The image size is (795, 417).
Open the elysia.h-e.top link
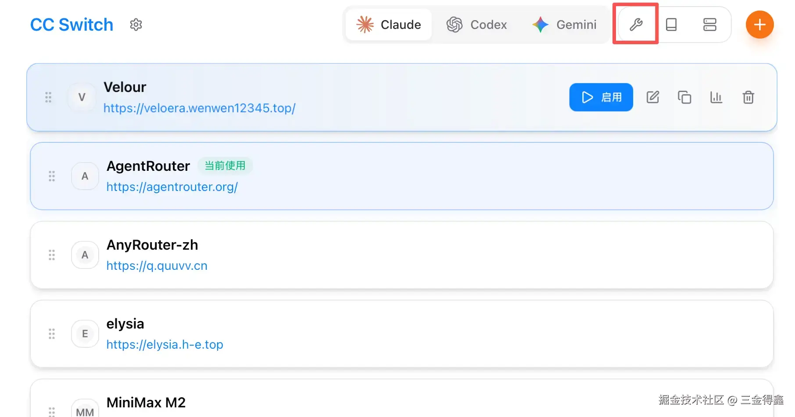(x=165, y=345)
